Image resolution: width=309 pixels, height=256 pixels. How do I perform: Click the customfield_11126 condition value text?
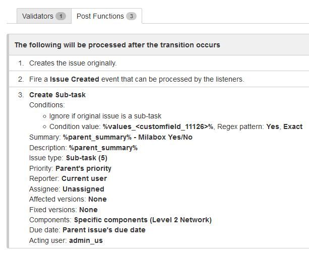(x=158, y=126)
